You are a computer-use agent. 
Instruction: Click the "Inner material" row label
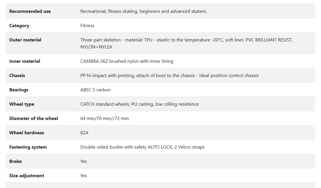(25, 61)
